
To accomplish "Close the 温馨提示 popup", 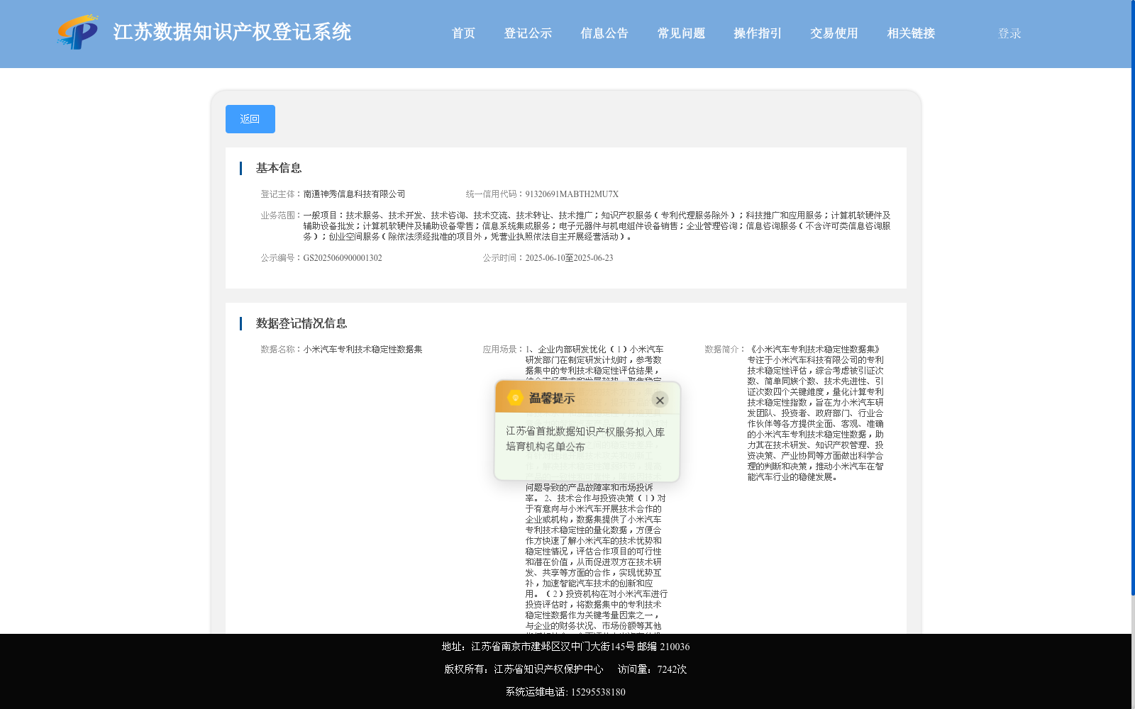I will [660, 400].
